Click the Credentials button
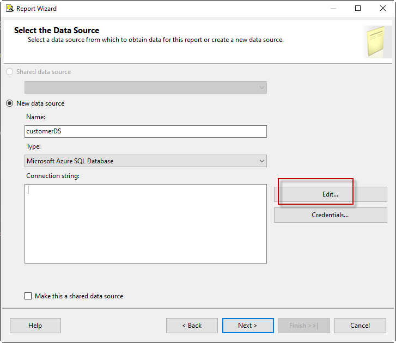The height and width of the screenshot is (343, 396). tap(330, 215)
